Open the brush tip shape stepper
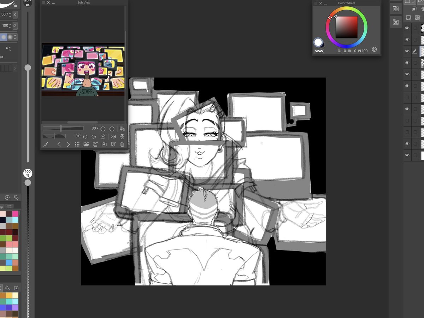The image size is (424, 318). pos(15,37)
